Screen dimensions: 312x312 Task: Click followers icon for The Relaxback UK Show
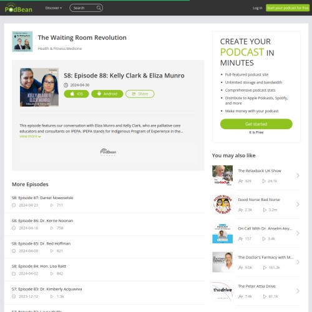[x=240, y=181]
